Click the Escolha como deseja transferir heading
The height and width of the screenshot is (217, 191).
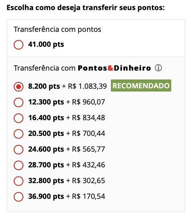(x=85, y=8)
